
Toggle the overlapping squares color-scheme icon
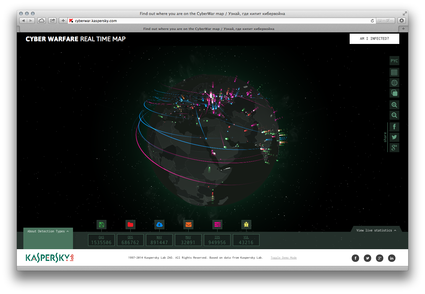(394, 93)
